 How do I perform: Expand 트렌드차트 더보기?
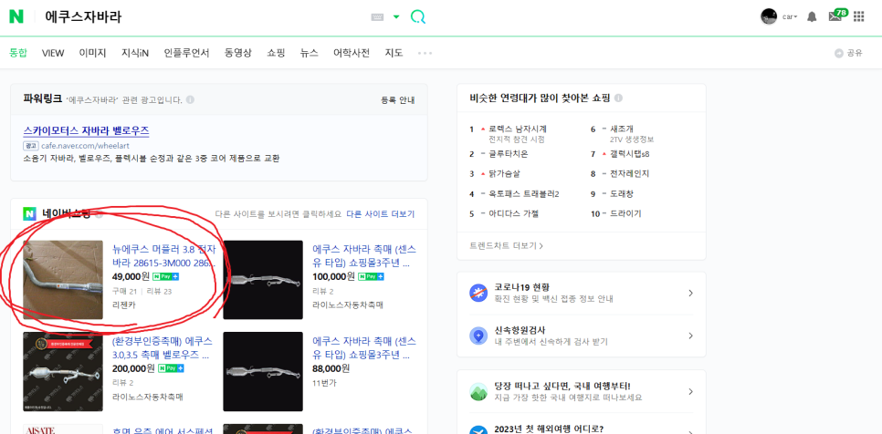tap(506, 246)
